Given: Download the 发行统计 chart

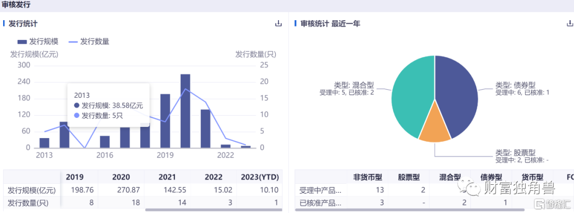Looking at the screenshot, I should click(278, 23).
